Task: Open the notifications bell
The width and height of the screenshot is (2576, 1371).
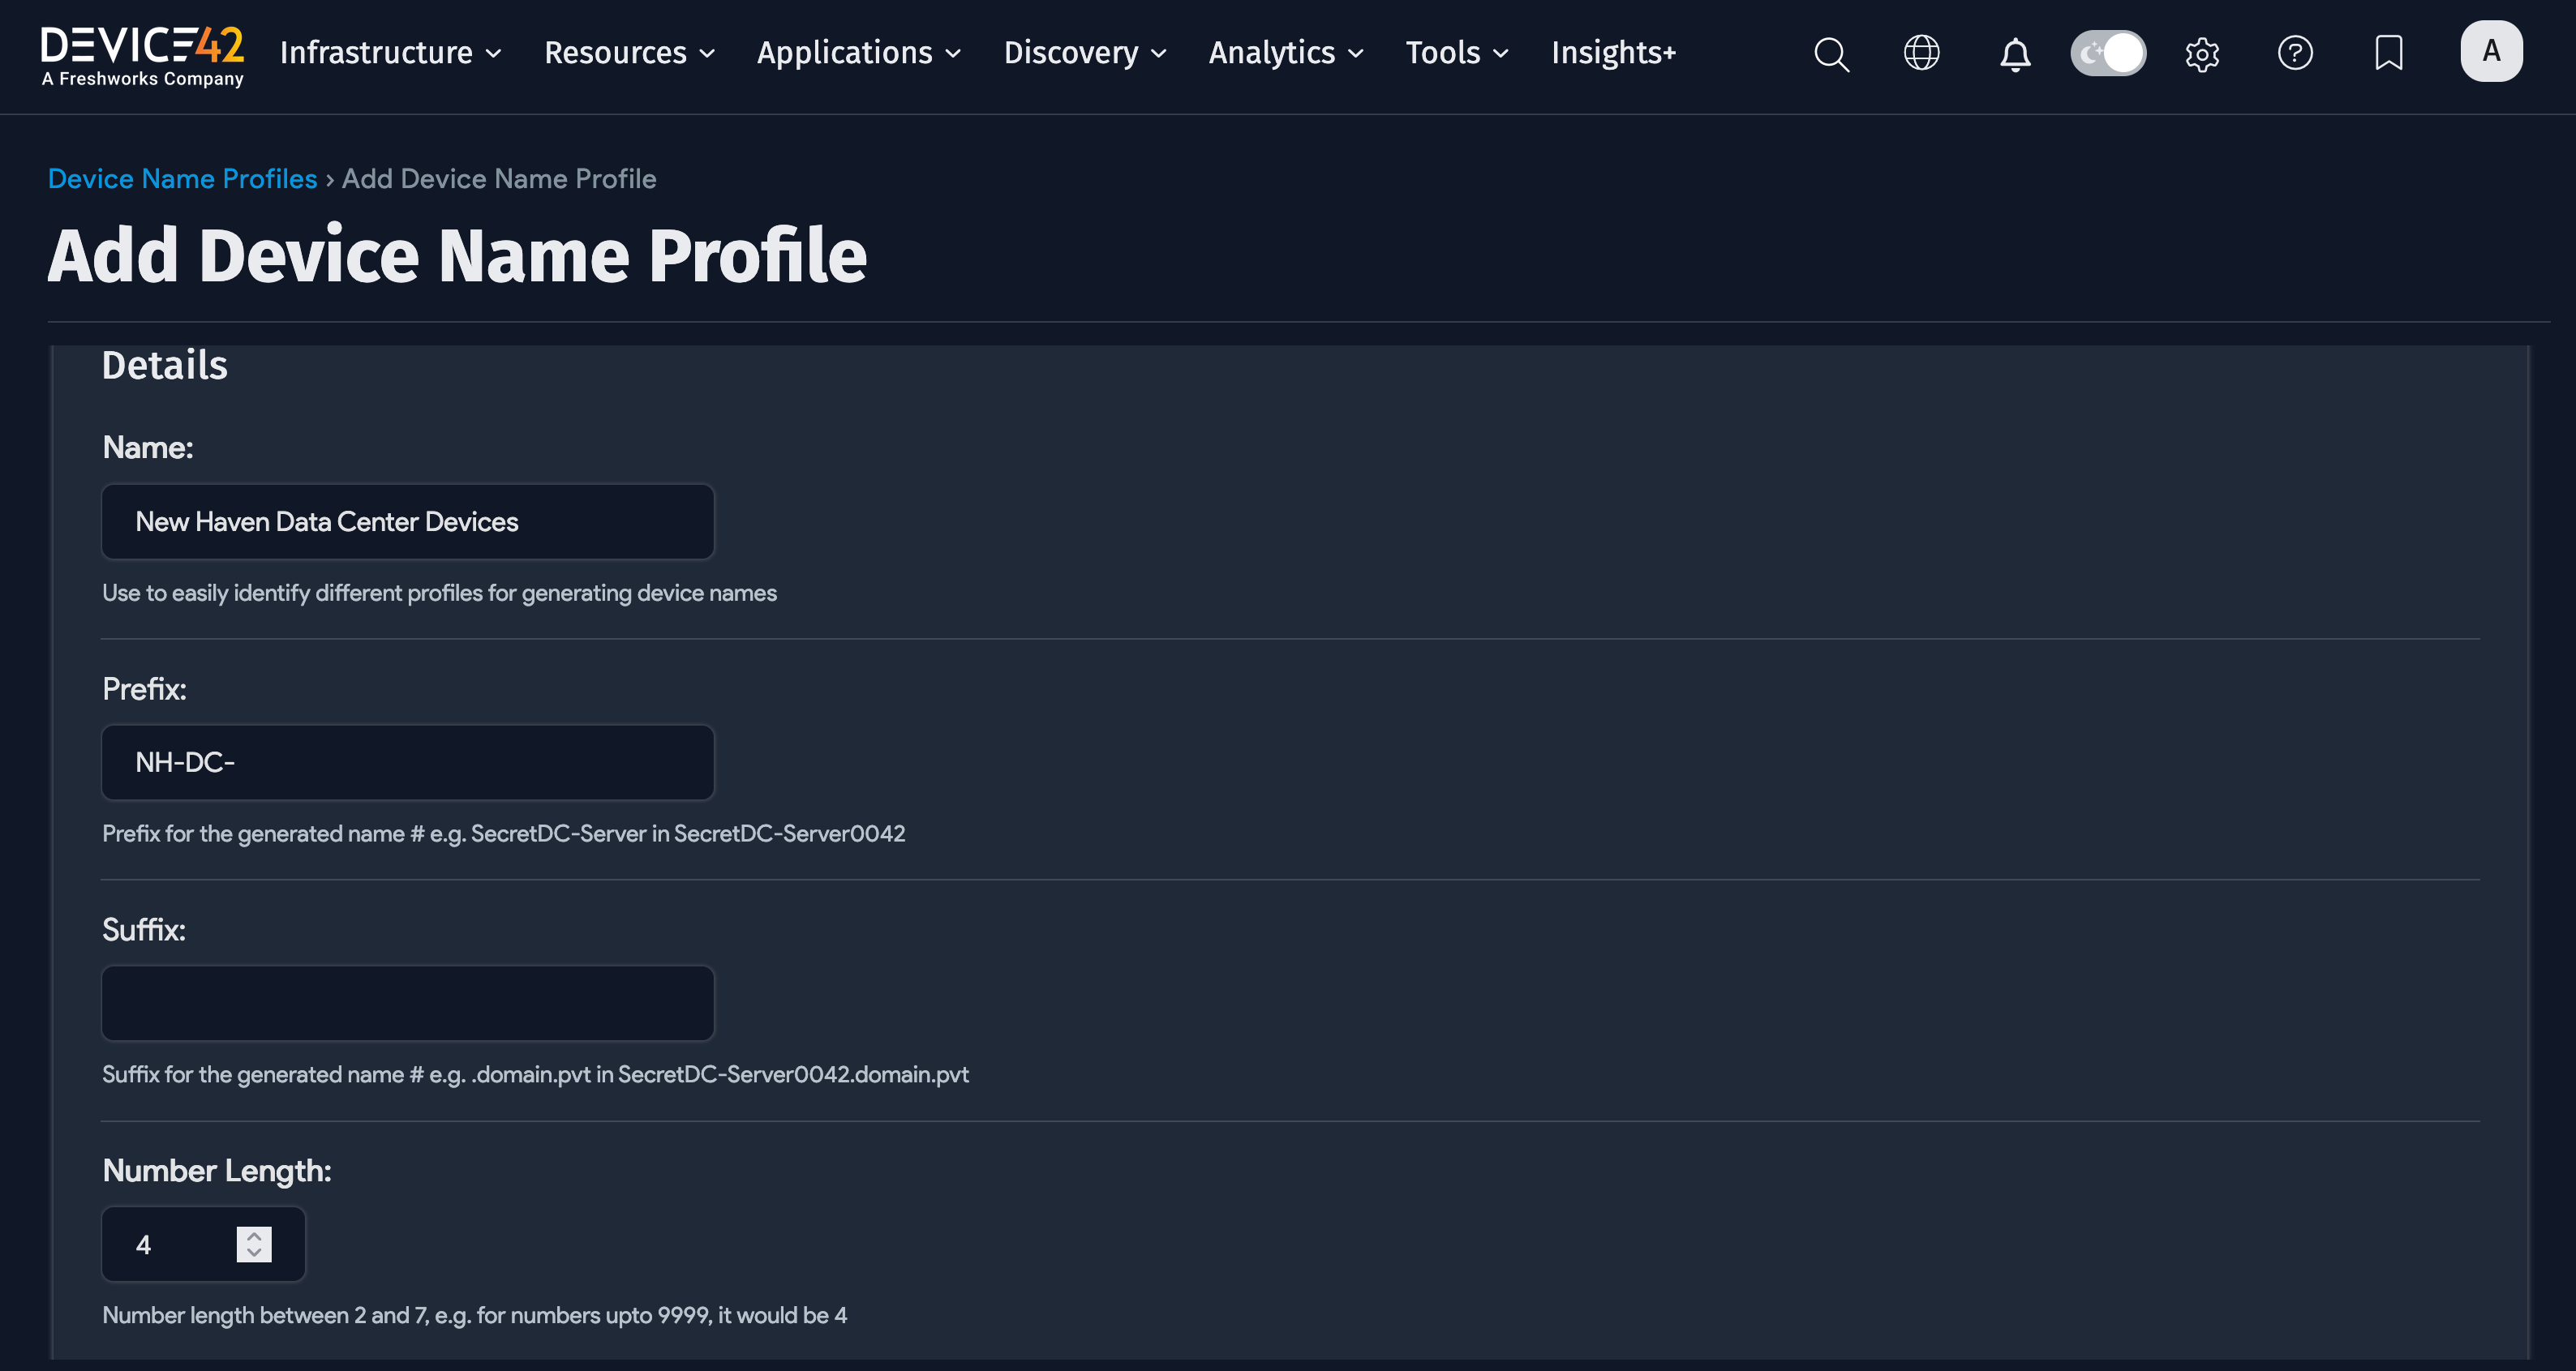Action: coord(2015,54)
